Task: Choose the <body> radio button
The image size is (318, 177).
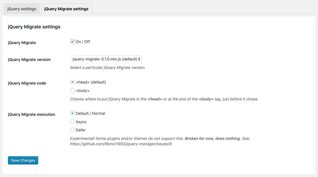Action: point(72,90)
